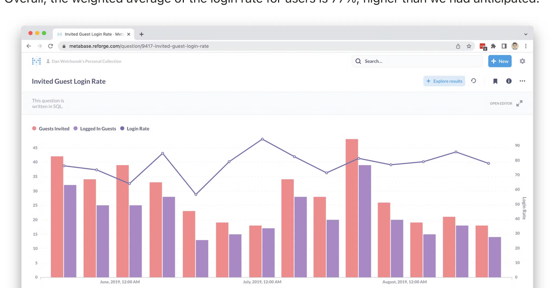Image resolution: width=550 pixels, height=288 pixels.
Task: Open Chrome extensions with the puzzle icon
Action: point(493,46)
